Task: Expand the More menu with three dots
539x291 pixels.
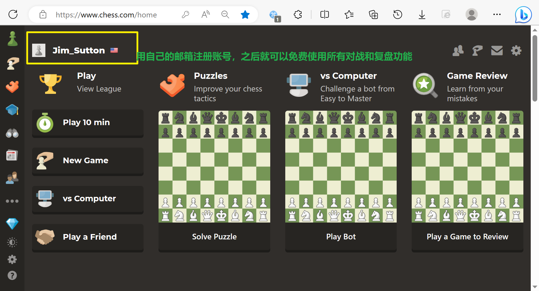Action: pyautogui.click(x=12, y=201)
